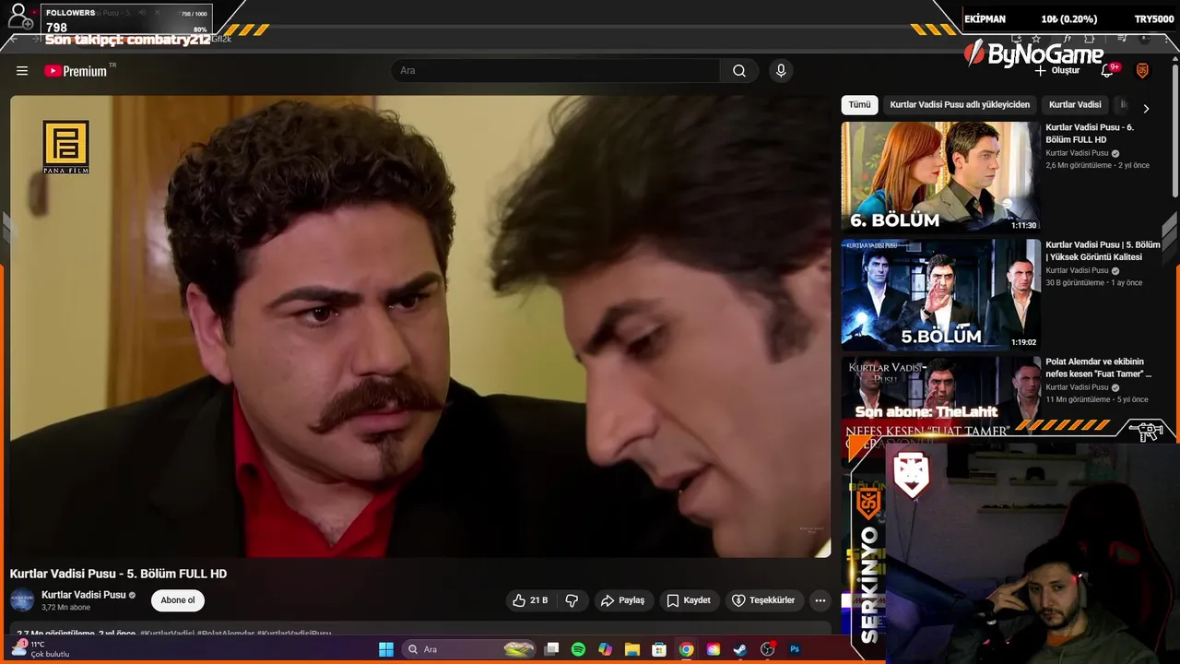This screenshot has height=664, width=1180.
Task: Open the 5.Bölüm video thumbnail
Action: (x=940, y=294)
